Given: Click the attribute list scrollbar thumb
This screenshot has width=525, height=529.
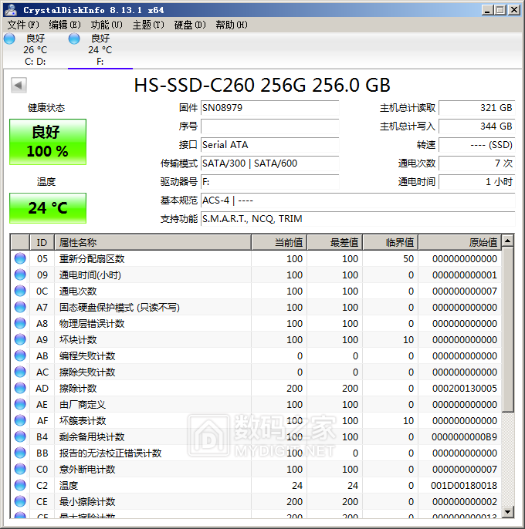Looking at the screenshot, I should click(x=508, y=329).
